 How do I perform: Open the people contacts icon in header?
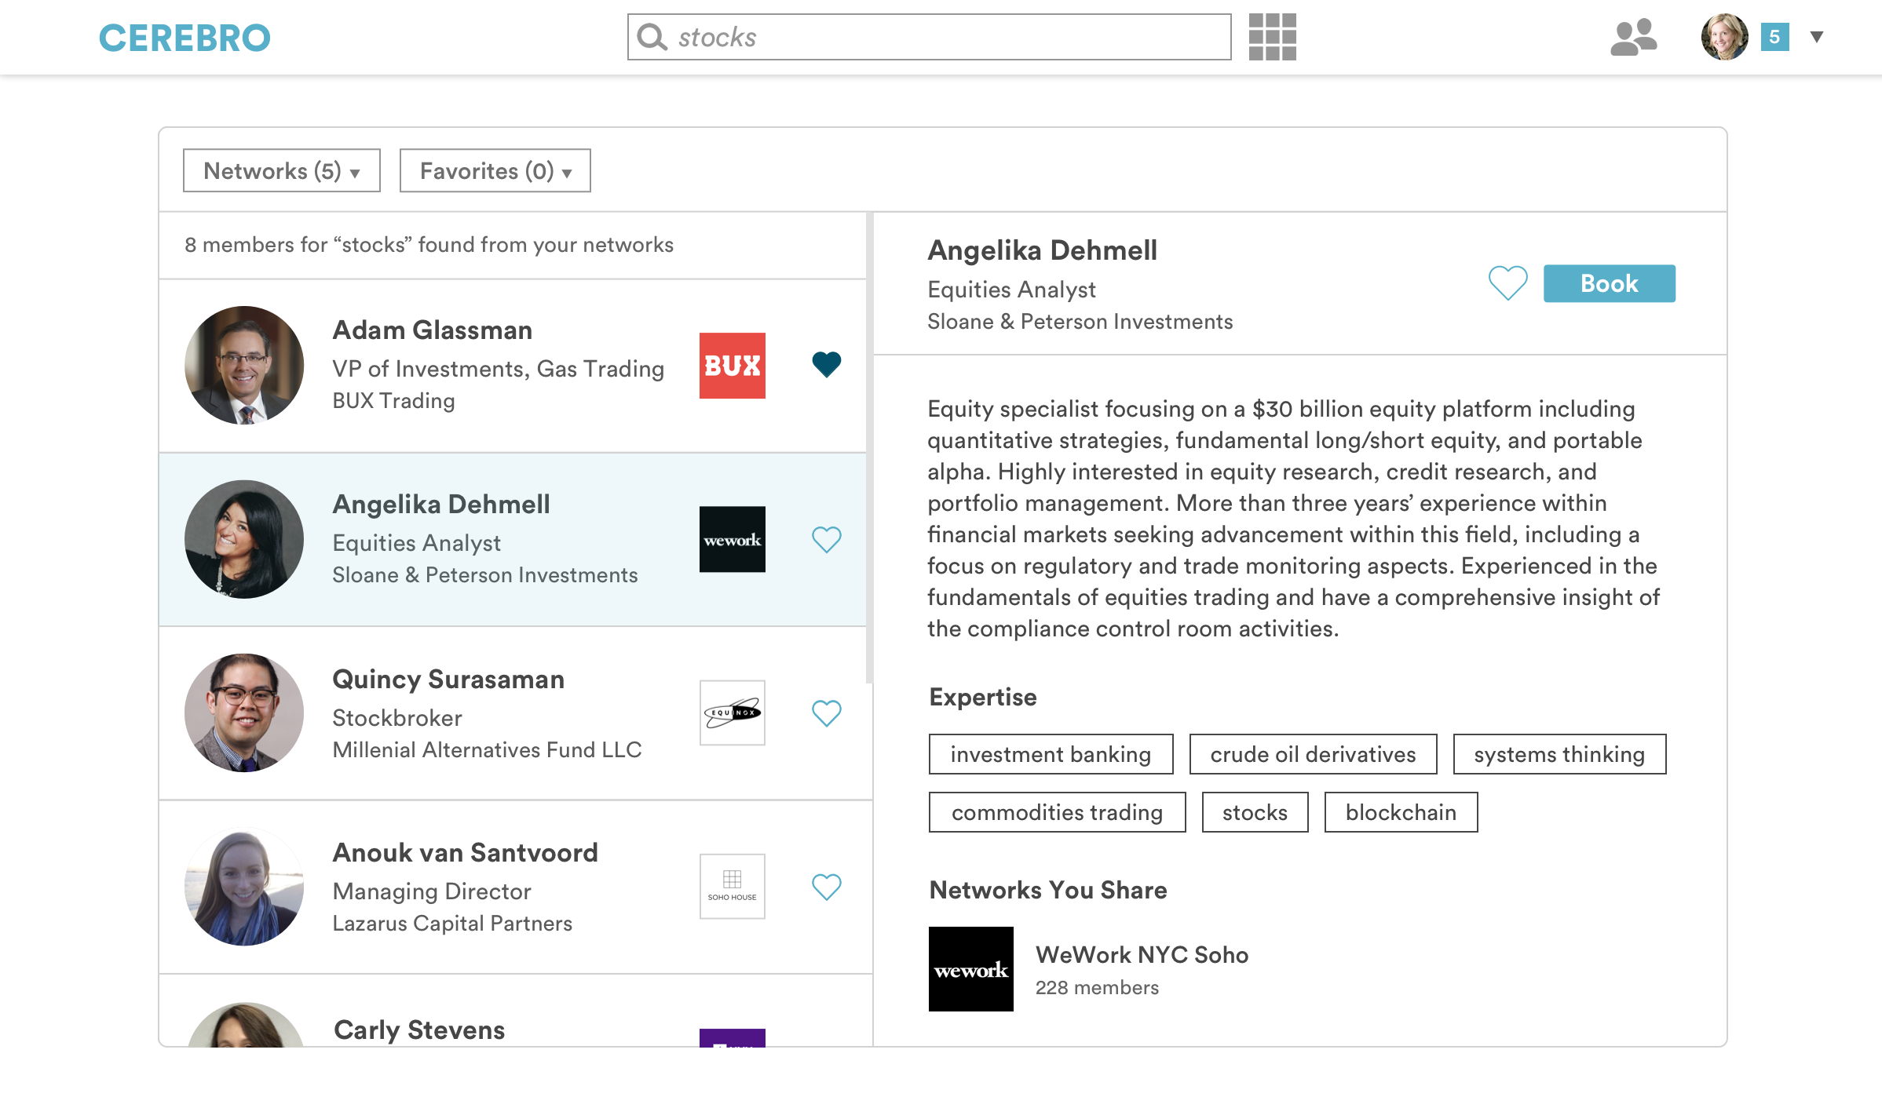[1633, 37]
